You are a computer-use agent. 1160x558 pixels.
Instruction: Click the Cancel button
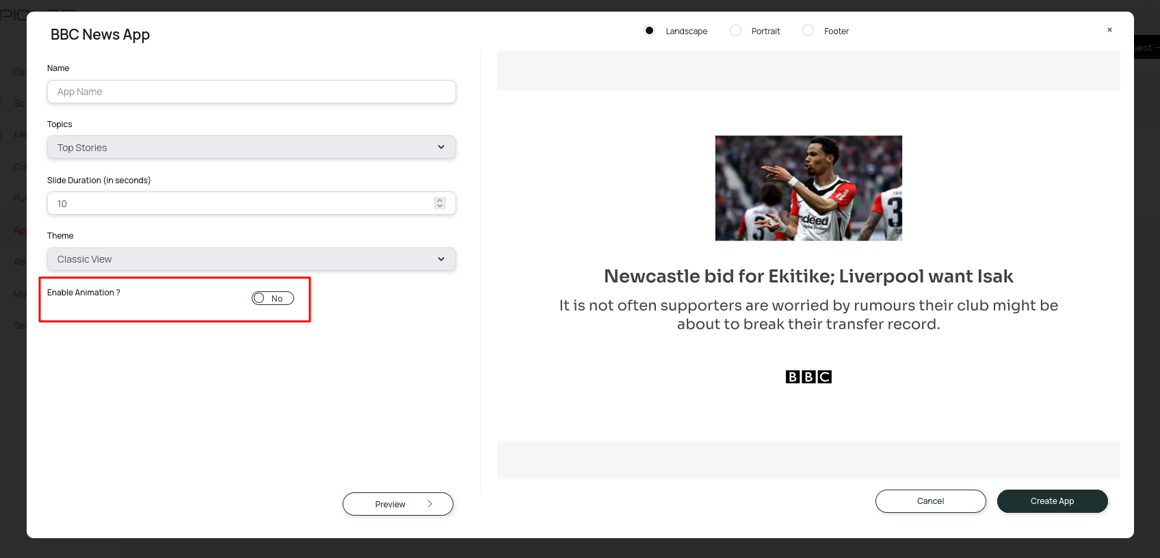[x=930, y=501]
